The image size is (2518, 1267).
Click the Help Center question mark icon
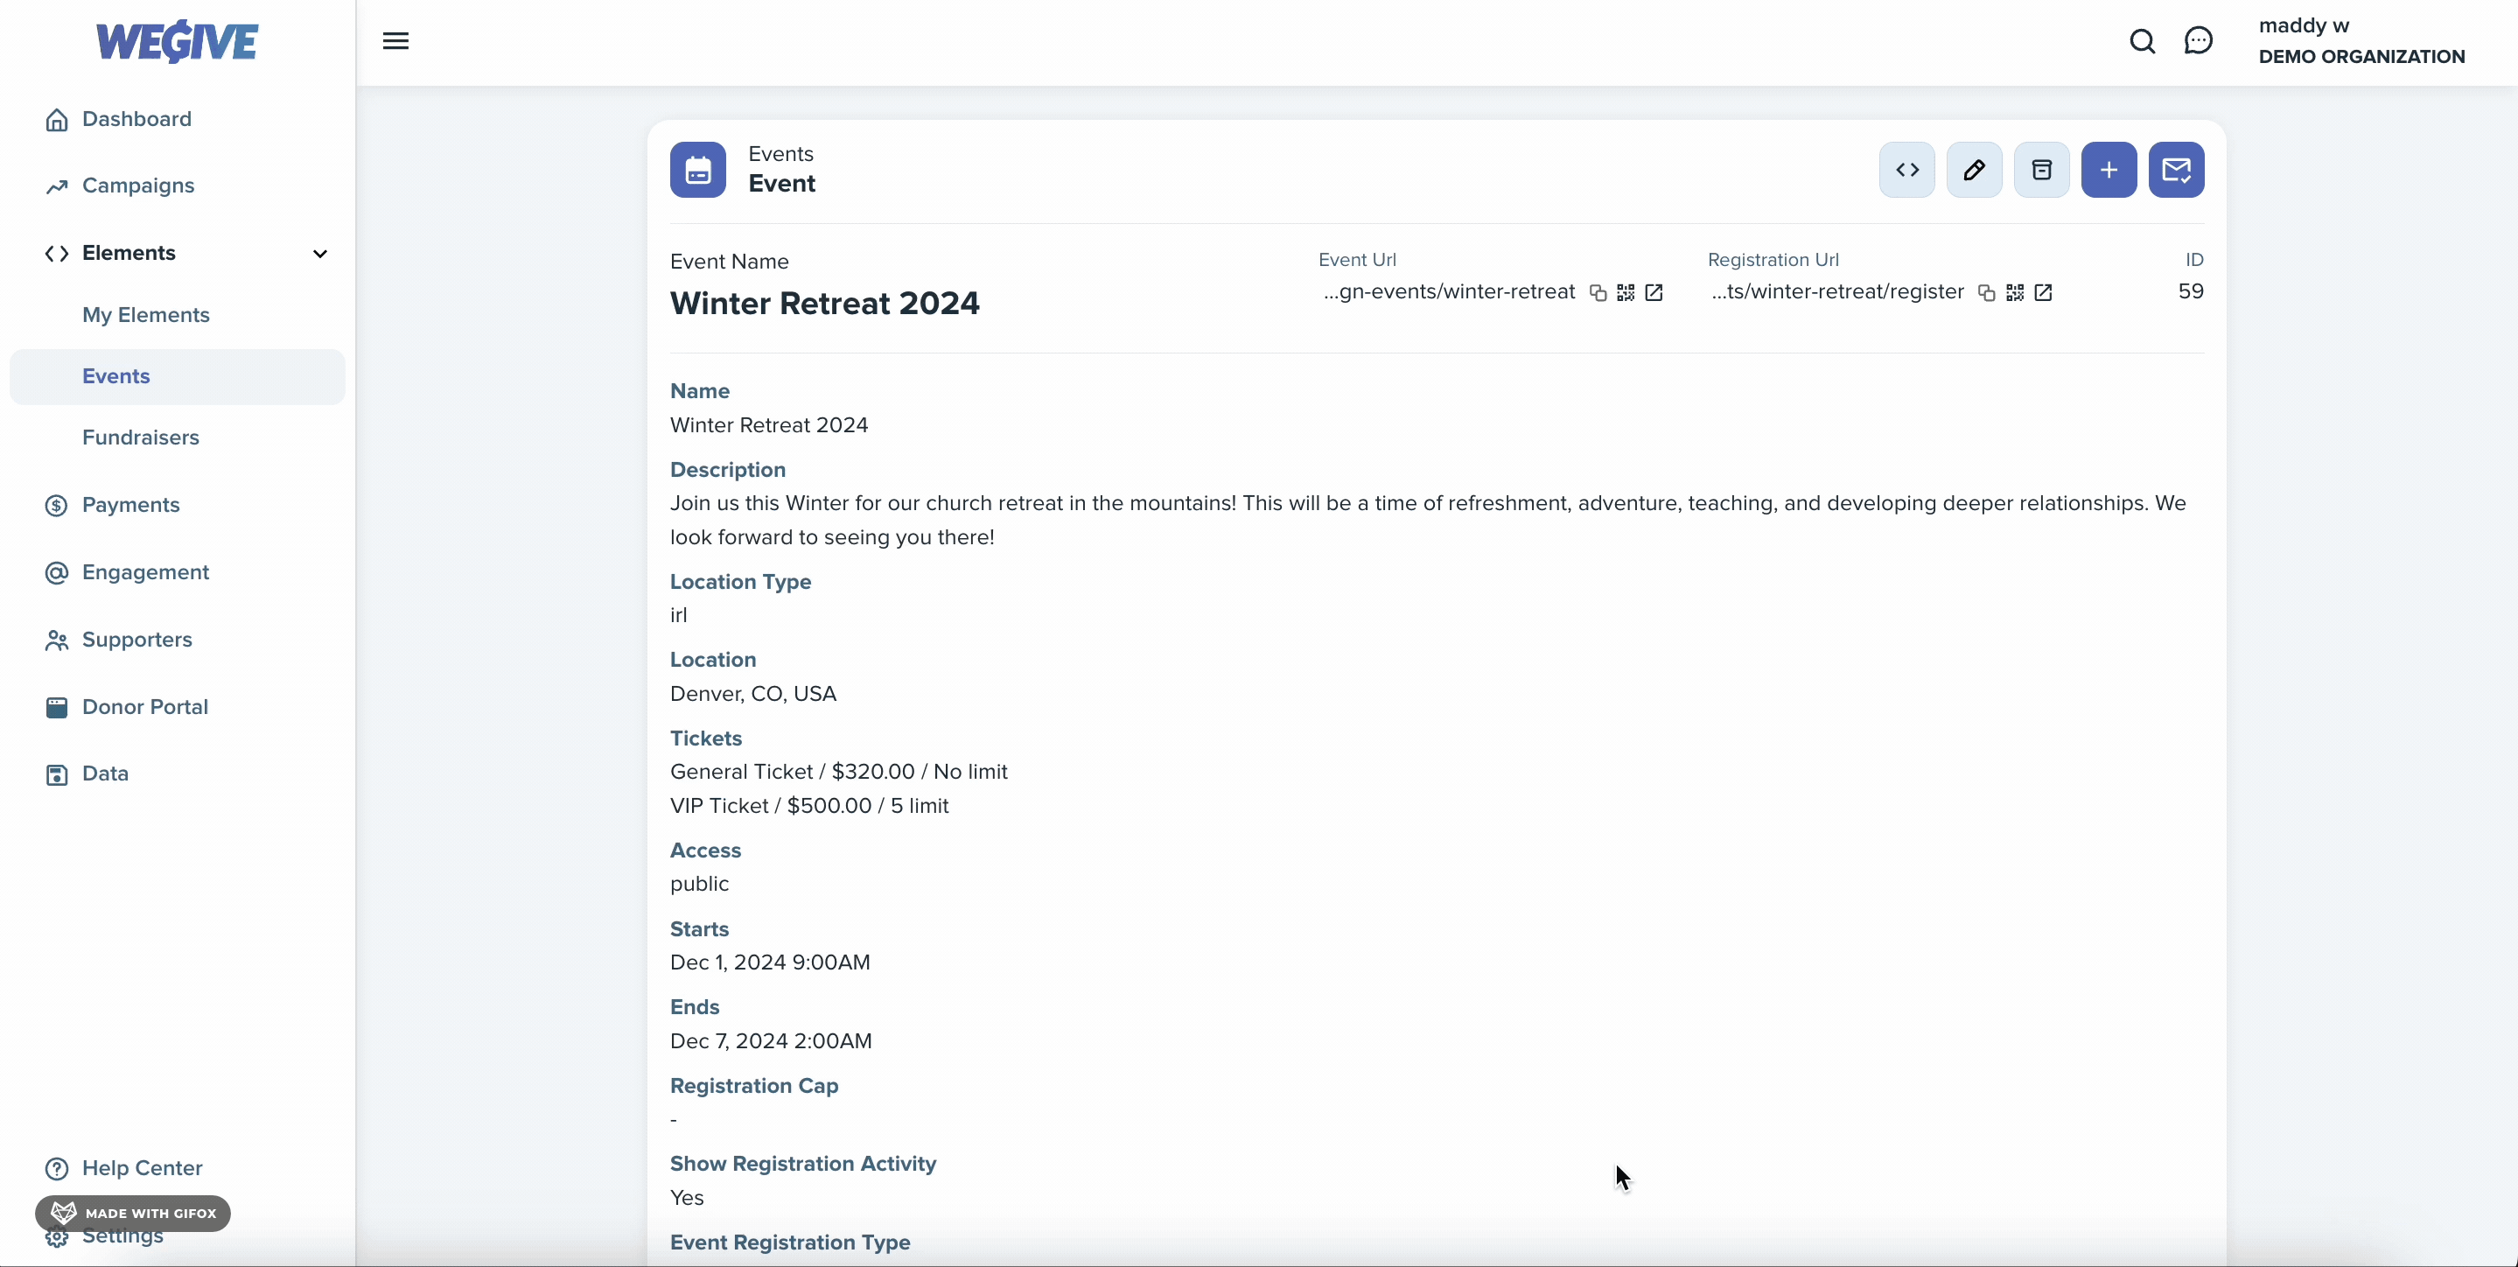point(57,1169)
